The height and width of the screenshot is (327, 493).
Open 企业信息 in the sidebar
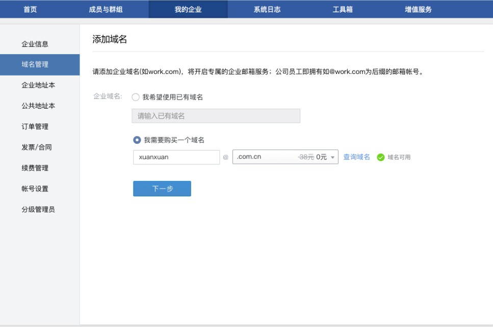(35, 44)
